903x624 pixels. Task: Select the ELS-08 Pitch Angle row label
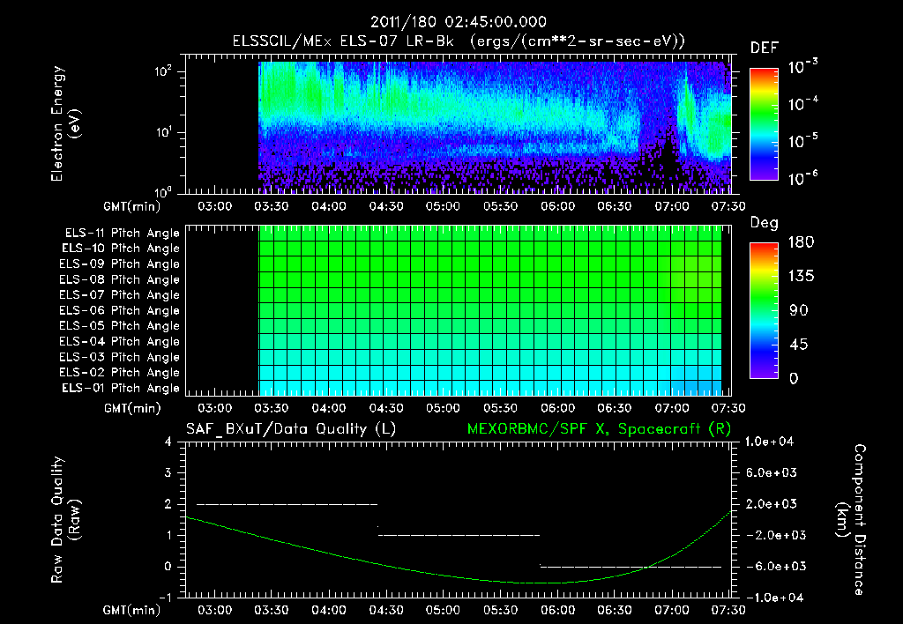tap(119, 279)
